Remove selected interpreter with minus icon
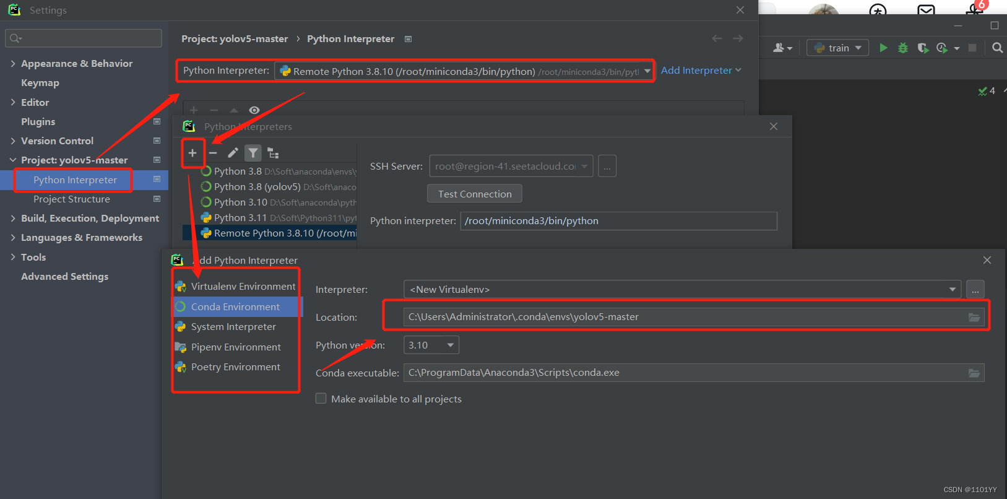This screenshot has width=1007, height=499. [213, 153]
